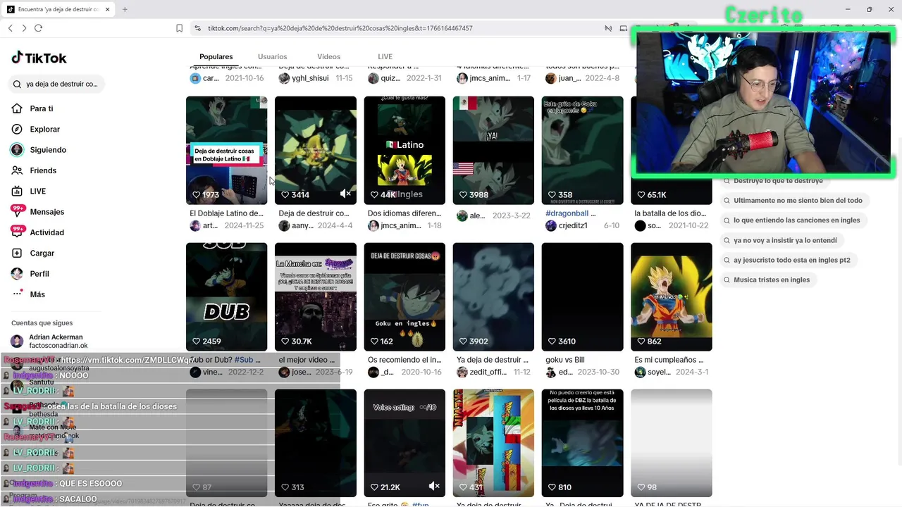
Task: Click 'la batalla de los dio...' video title
Action: [x=670, y=213]
